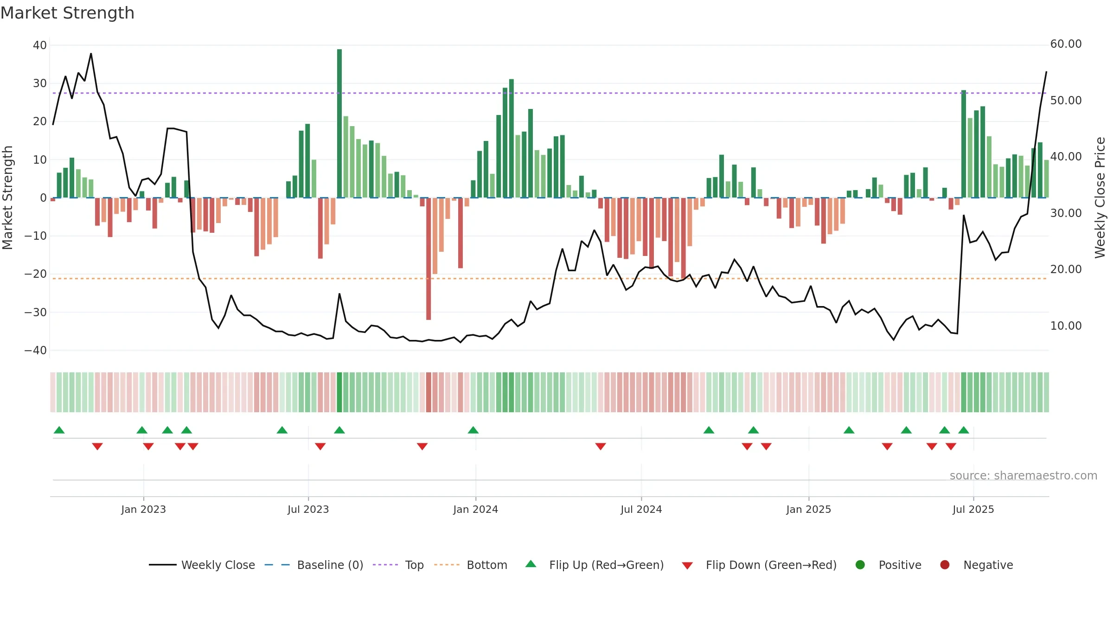Click the darkest red heatmap cell under the deepest bar
The height and width of the screenshot is (626, 1113).
[429, 392]
